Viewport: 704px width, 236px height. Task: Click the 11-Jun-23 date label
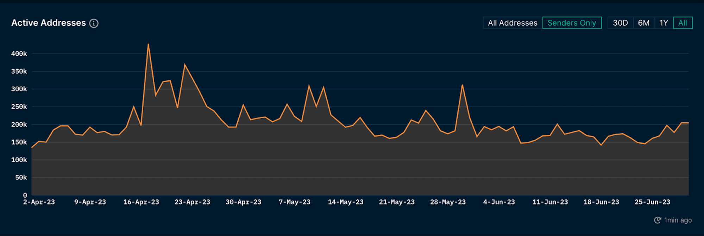point(550,202)
